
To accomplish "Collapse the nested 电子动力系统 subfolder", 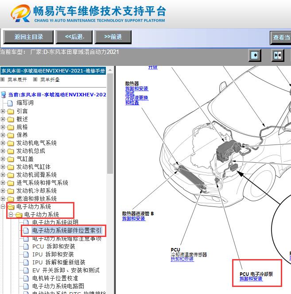I will coord(11,215).
